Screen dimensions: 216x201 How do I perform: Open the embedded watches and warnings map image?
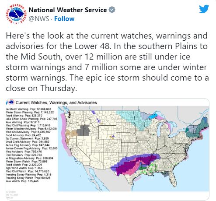108,149
